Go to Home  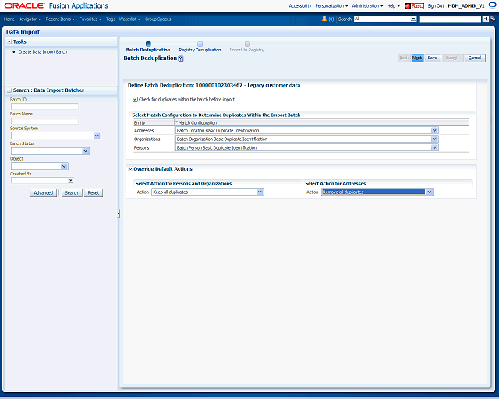coord(9,19)
